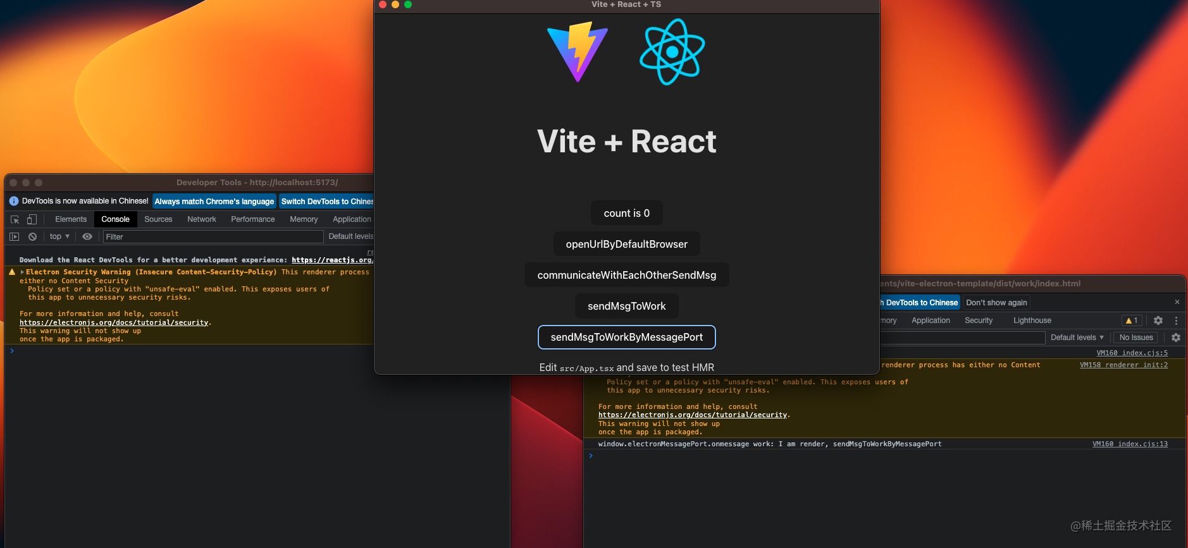This screenshot has height=548, width=1188.
Task: Click the 'Don't show again' button
Action: point(996,303)
